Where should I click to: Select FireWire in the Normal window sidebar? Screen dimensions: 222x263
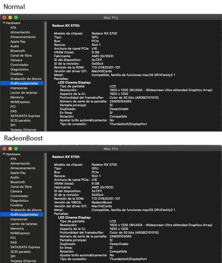(17, 74)
